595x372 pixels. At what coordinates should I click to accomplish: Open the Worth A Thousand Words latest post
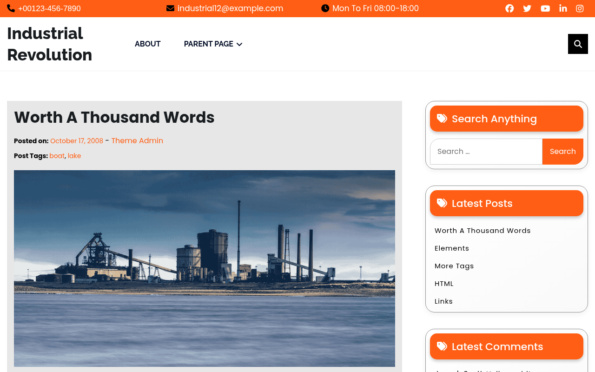(x=483, y=231)
